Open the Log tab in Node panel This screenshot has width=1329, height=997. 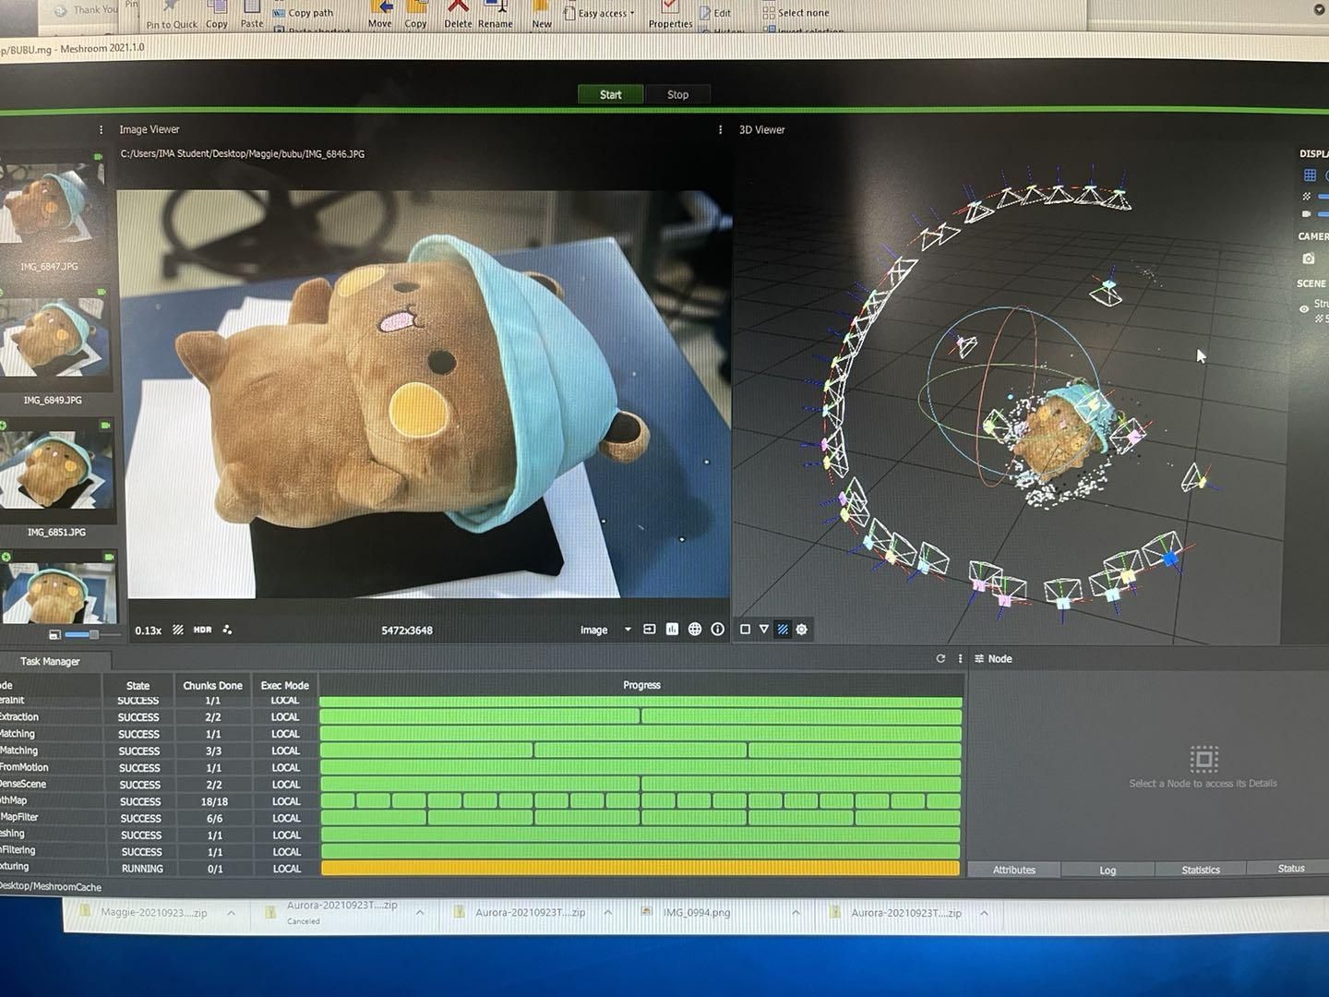(1107, 870)
